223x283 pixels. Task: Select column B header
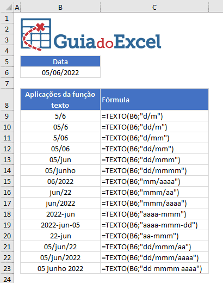click(60, 8)
